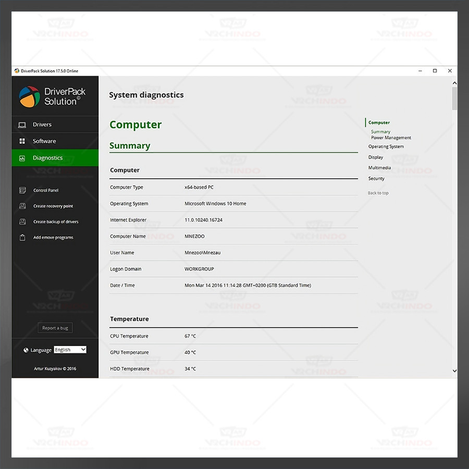Click the Software grid icon
The width and height of the screenshot is (469, 469).
point(22,141)
